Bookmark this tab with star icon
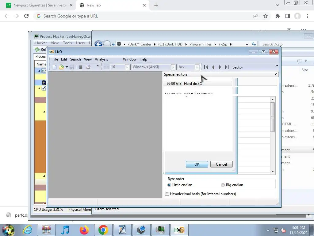The width and height of the screenshot is (314, 236). [266, 16]
